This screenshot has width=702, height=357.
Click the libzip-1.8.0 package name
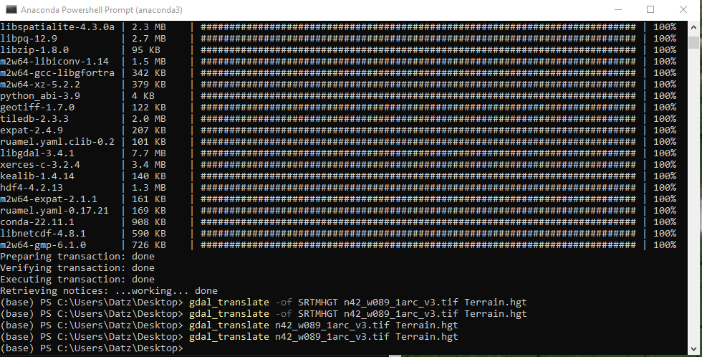34,49
